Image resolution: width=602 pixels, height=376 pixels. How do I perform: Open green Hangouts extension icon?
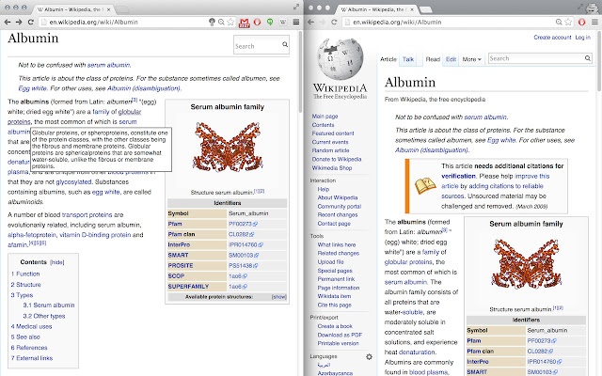tap(270, 23)
